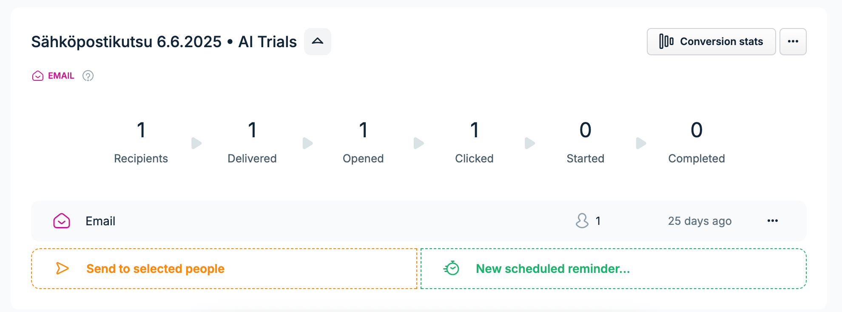The width and height of the screenshot is (842, 312).
Task: Click the Email row envelope icon
Action: (62, 221)
